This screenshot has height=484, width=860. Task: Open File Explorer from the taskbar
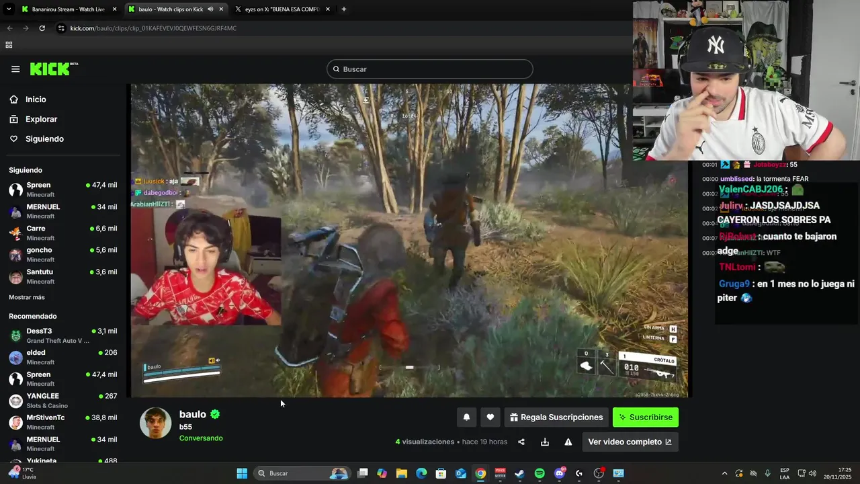click(402, 473)
